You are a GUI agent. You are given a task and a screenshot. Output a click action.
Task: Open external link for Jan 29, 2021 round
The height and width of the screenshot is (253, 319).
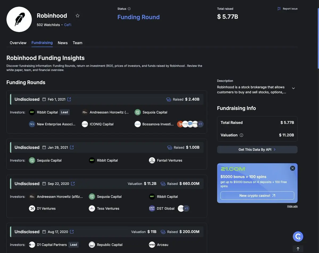coord(72,147)
